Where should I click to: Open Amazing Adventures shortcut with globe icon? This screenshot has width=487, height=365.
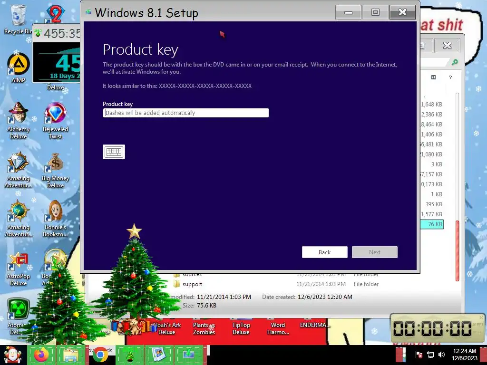pos(19,219)
